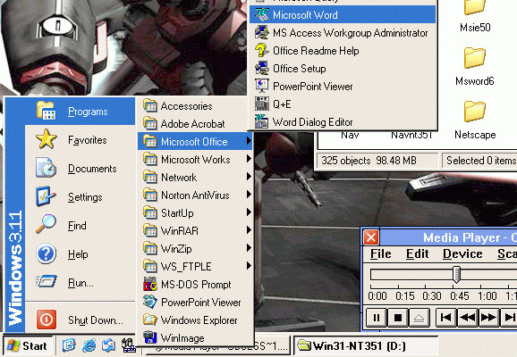
Task: Click the Office Setup computer icon
Action: 262,68
